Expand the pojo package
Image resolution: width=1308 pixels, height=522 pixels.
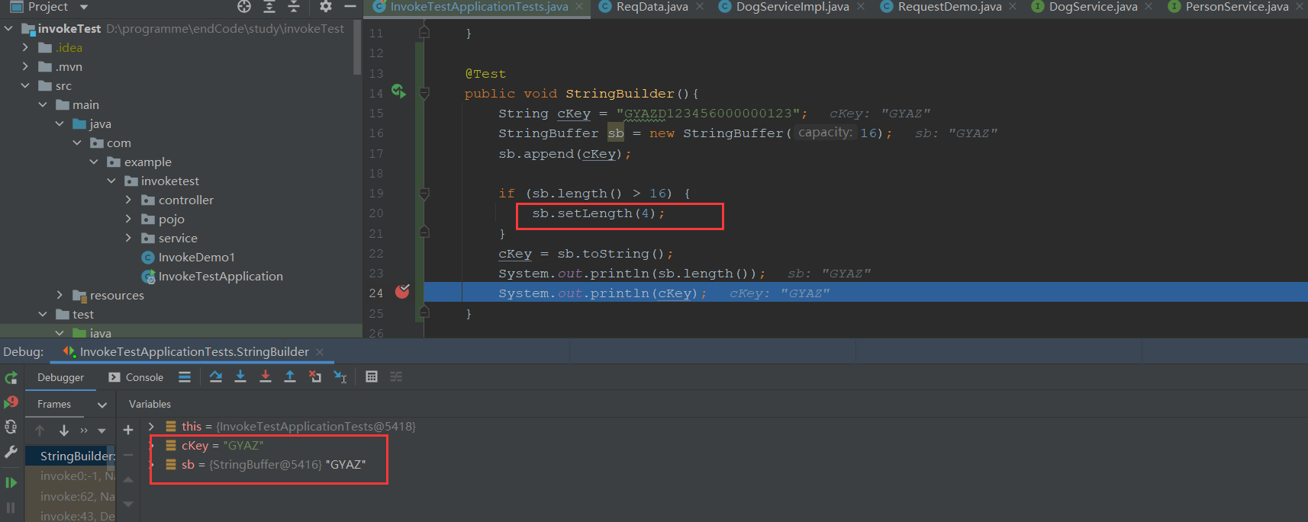(128, 219)
